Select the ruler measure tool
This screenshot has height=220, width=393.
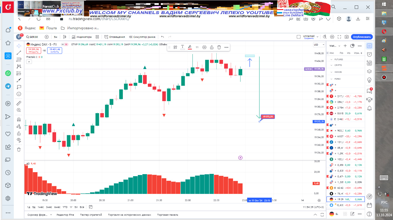[19, 103]
